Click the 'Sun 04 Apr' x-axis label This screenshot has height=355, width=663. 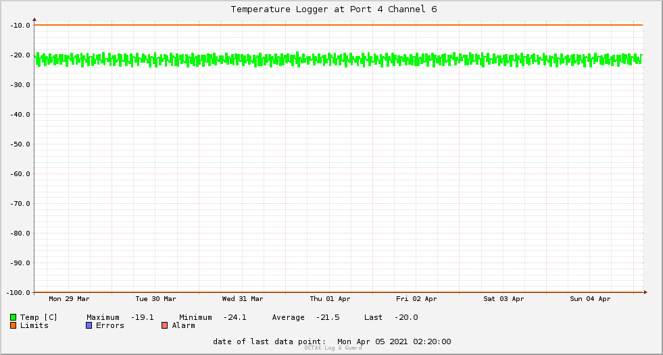pyautogui.click(x=590, y=299)
